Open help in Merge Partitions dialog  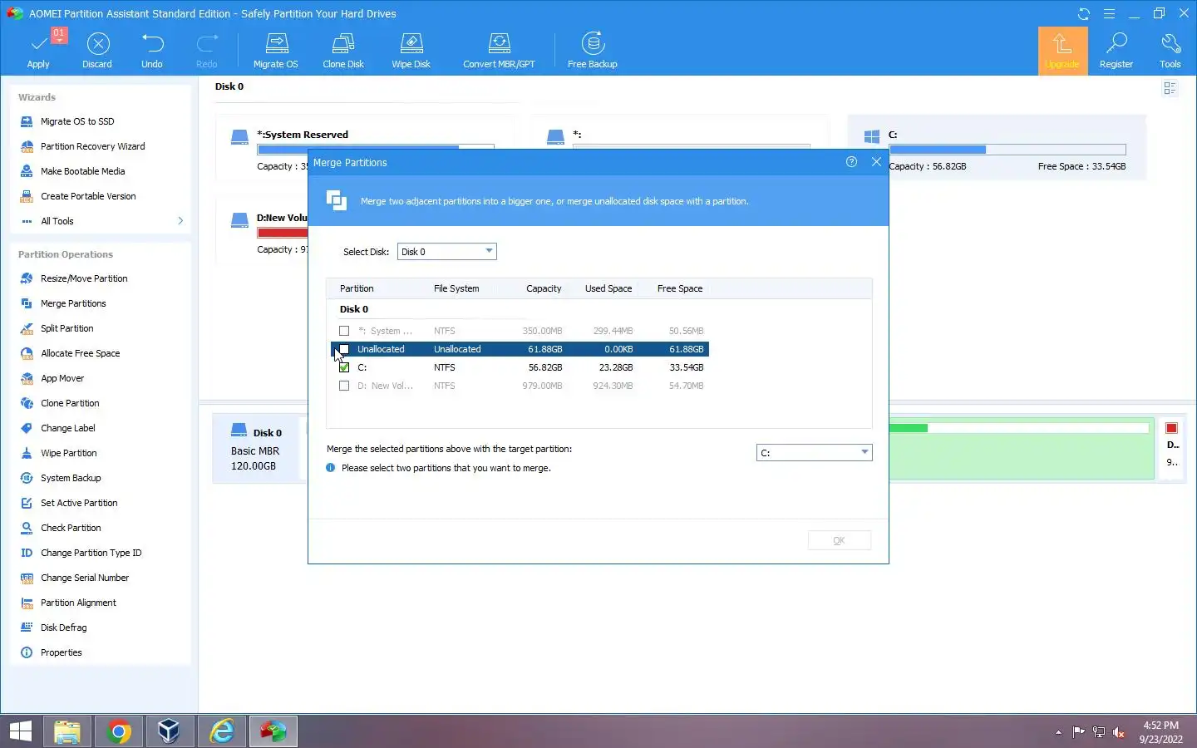pyautogui.click(x=851, y=162)
